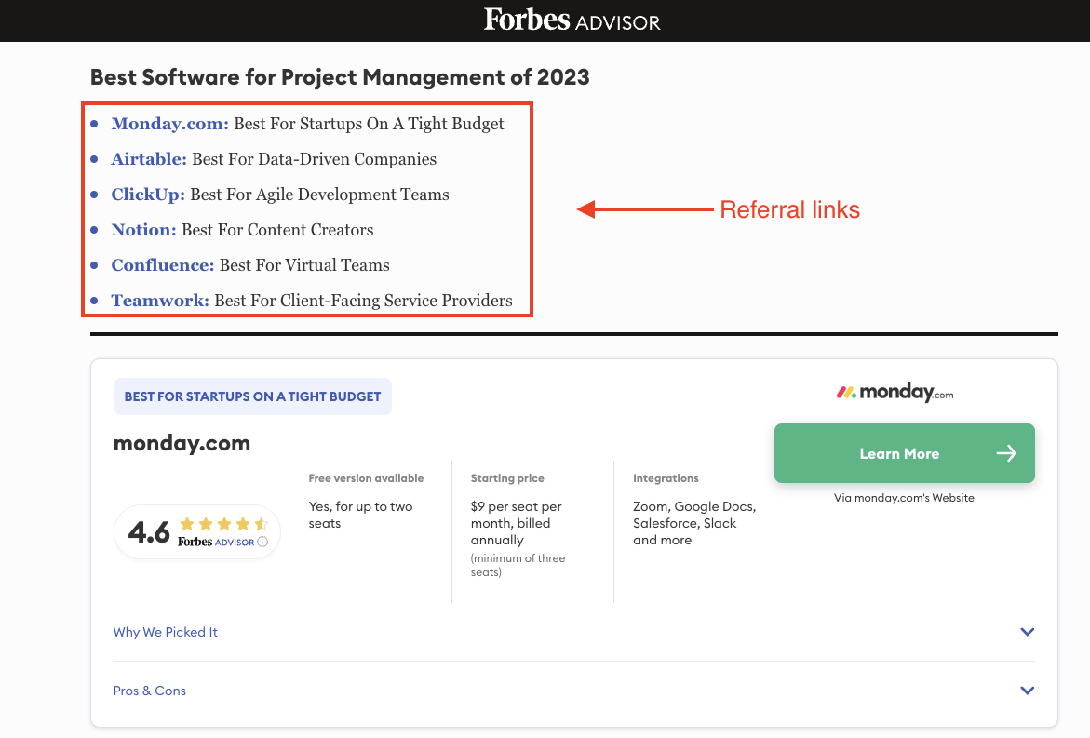
Task: Click the Zoom, Google Docs integrations text
Action: coord(693,523)
